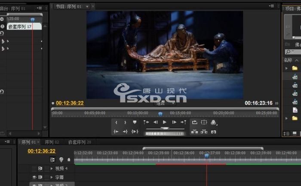Click the shuttle slider in Program monitor
301x186 pixels.
click(x=165, y=128)
